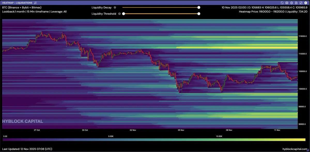Click the 27 Oct date axis label

[x=37, y=130]
